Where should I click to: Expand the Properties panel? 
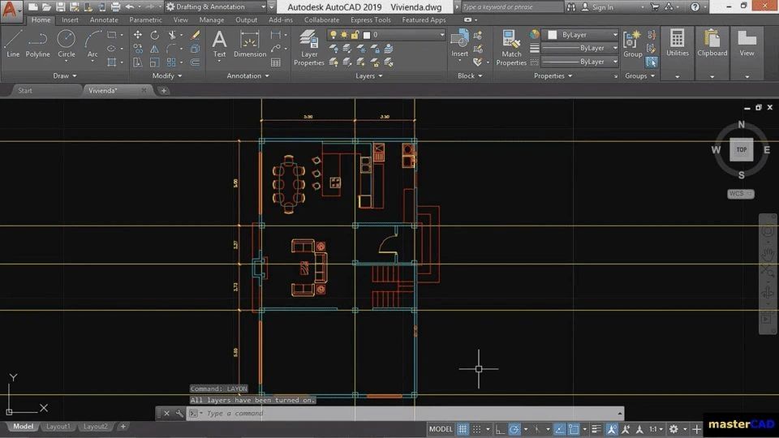553,76
